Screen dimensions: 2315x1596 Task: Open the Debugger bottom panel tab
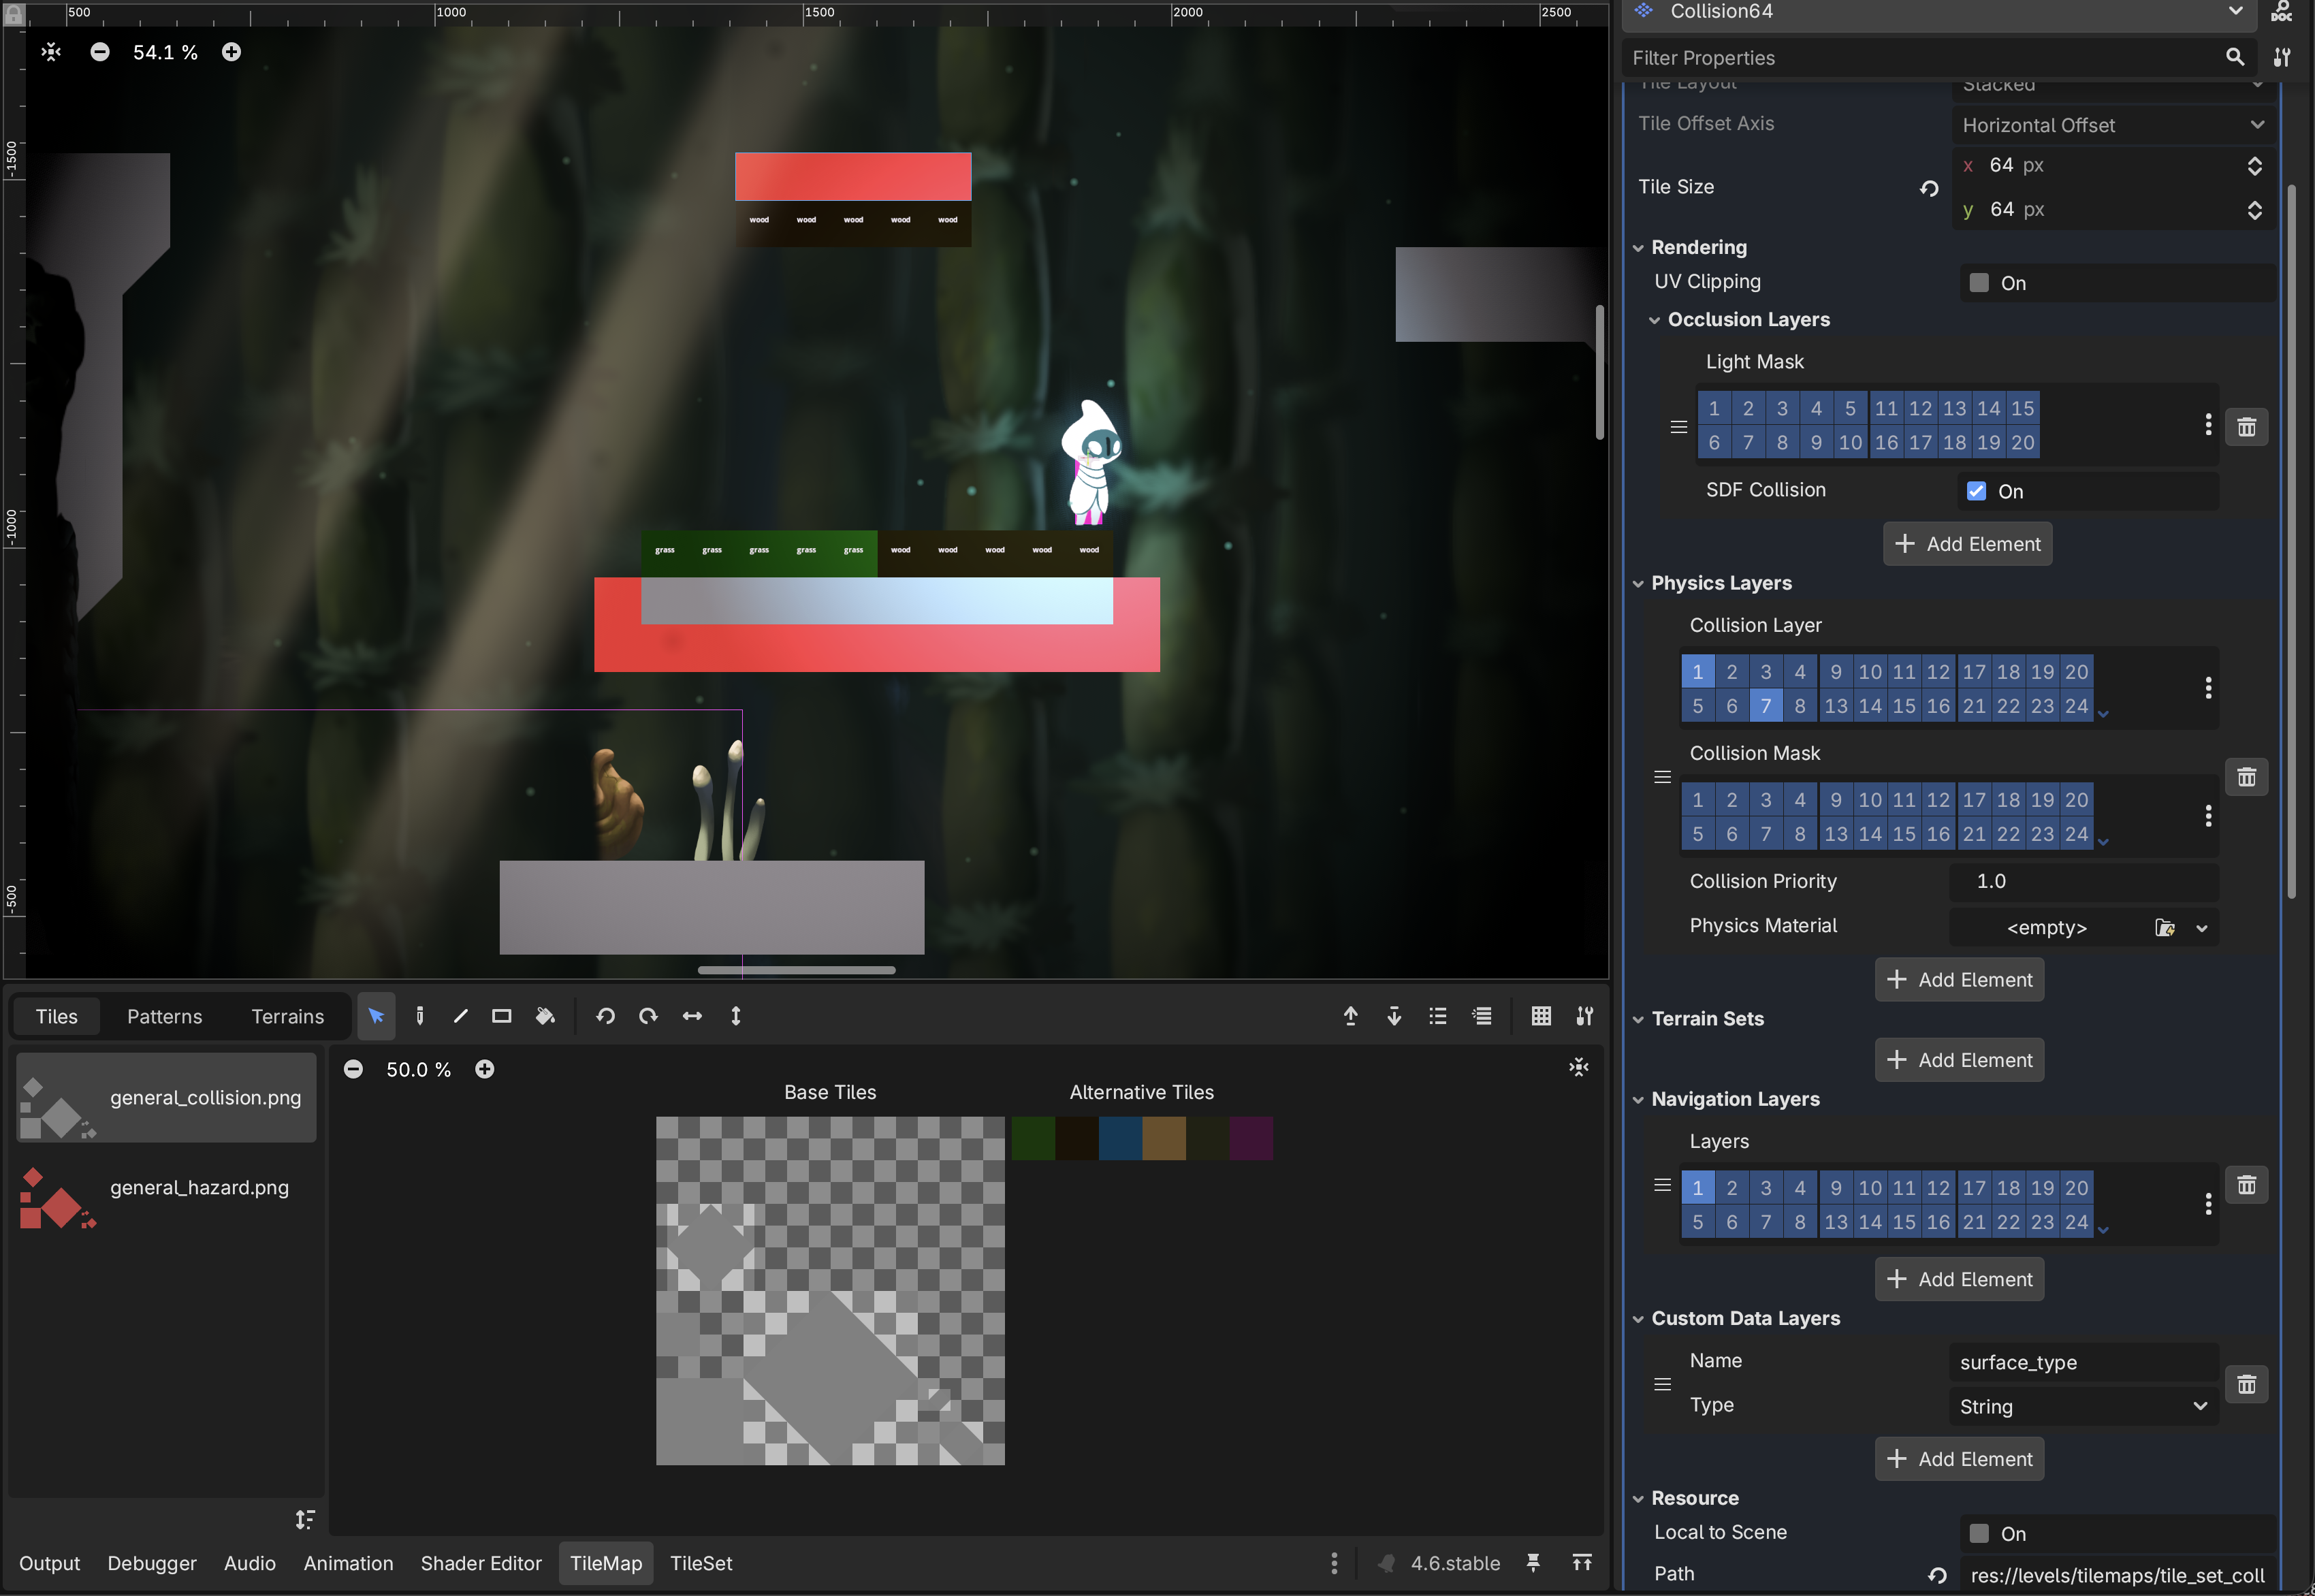(152, 1563)
